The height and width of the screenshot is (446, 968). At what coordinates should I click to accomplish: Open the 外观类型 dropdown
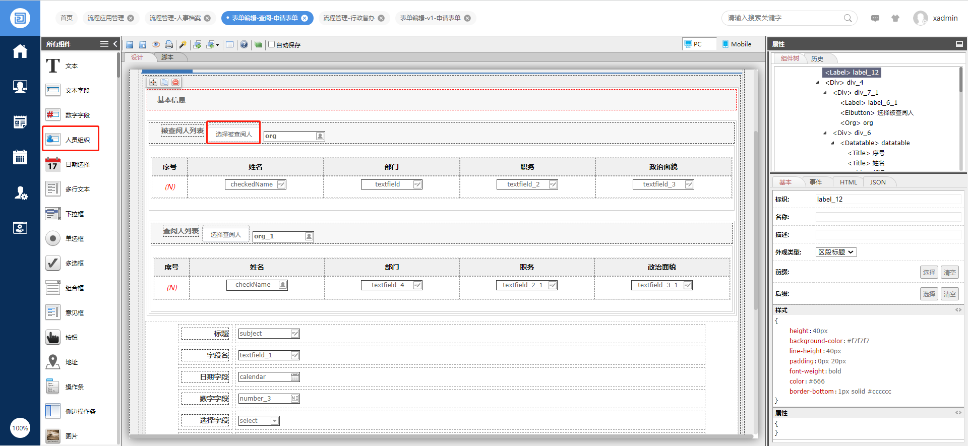[836, 252]
